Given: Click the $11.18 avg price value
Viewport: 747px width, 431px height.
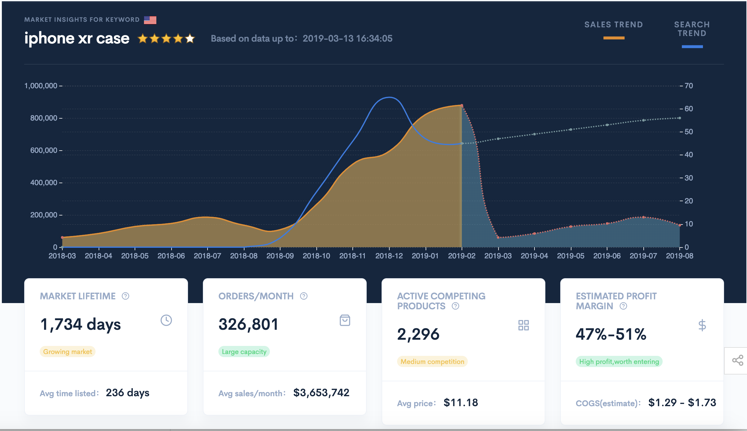Looking at the screenshot, I should pos(461,403).
